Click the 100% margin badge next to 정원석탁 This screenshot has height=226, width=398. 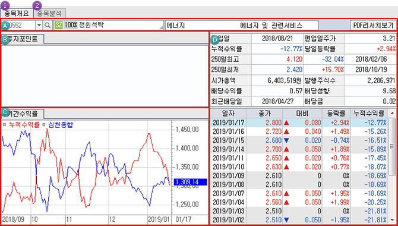pos(71,26)
